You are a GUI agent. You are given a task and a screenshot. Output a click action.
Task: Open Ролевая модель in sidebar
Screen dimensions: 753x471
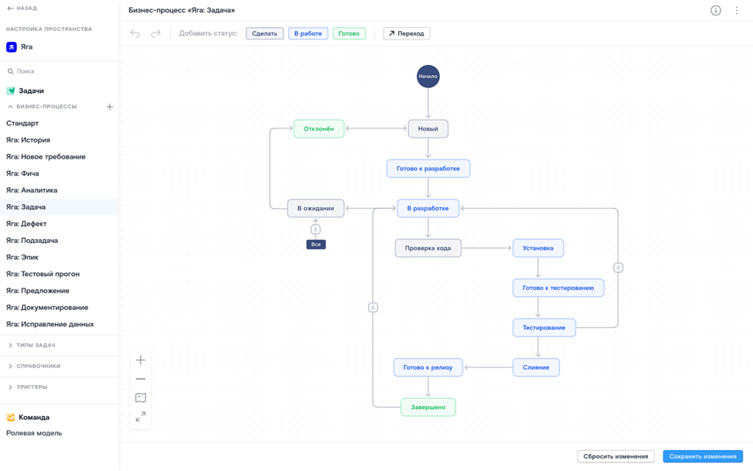[34, 433]
